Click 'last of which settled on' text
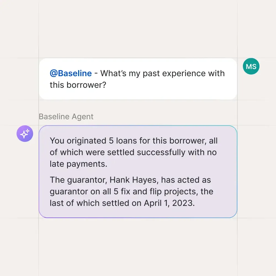This screenshot has height=276, width=276. point(95,203)
